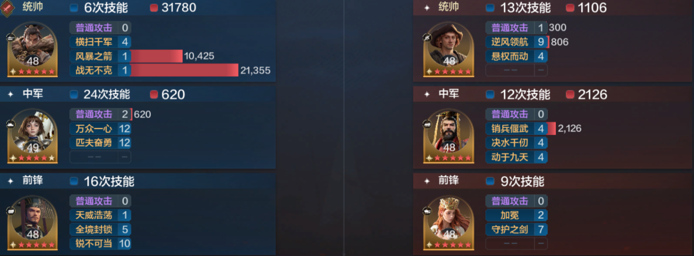Click the right 统帅 hat-wearing general portrait
The image size is (694, 256).
click(x=449, y=49)
